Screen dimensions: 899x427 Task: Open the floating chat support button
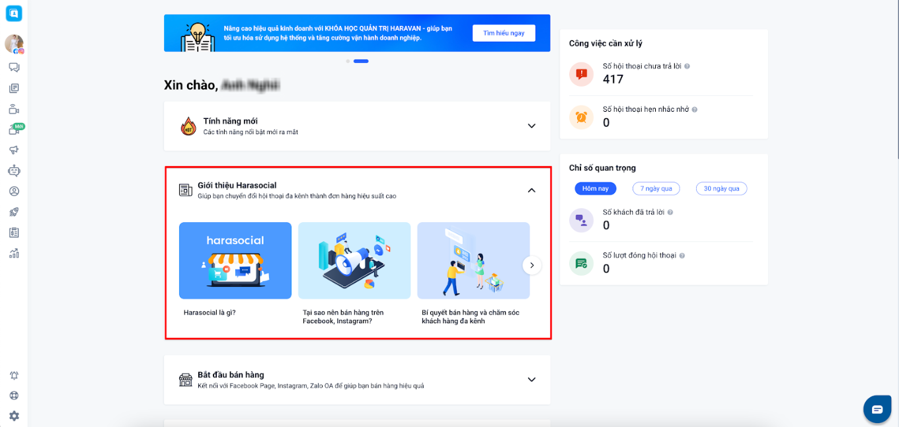tap(877, 409)
